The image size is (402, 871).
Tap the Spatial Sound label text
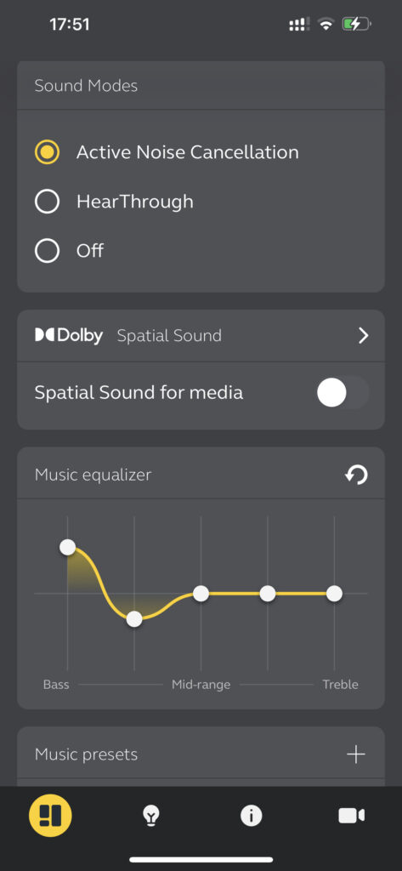[169, 335]
